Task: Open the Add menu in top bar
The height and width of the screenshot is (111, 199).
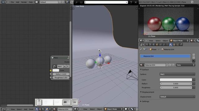Action: pos(17,2)
